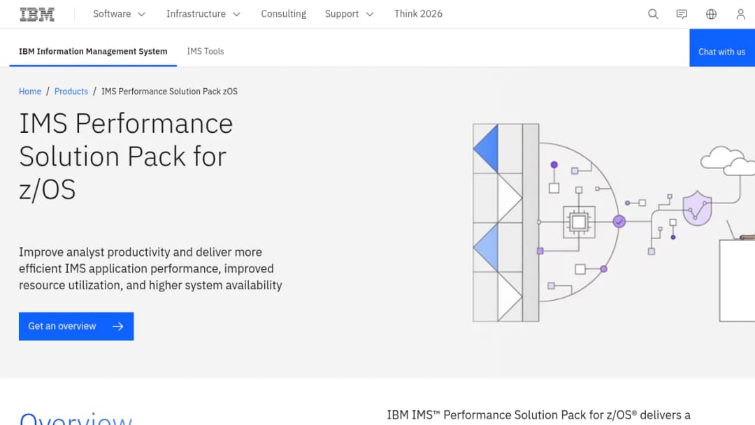Switch to the IMS Tools tab
Viewport: 755px width, 425px height.
pyautogui.click(x=206, y=52)
